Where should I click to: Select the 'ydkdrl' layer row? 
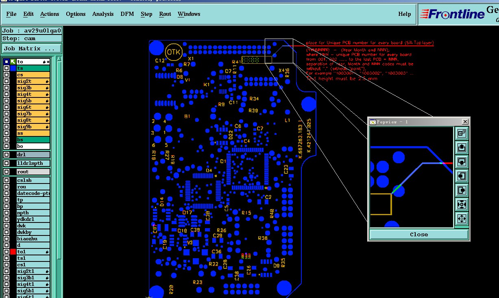point(33,219)
